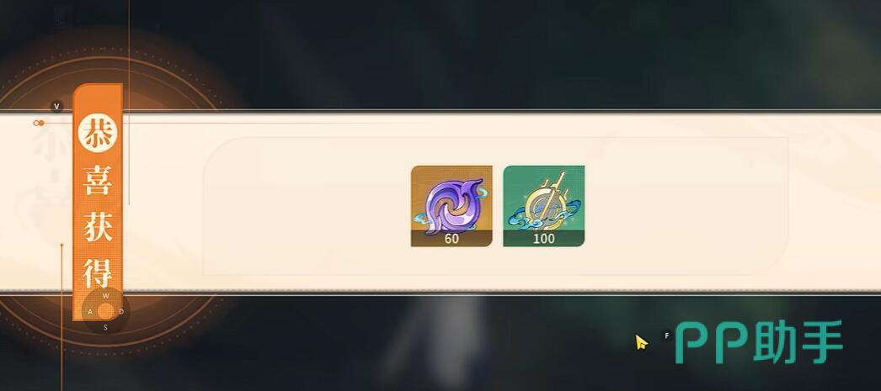Image resolution: width=881 pixels, height=391 pixels.
Task: Click the PP助手 watermark logo
Action: pyautogui.click(x=760, y=341)
